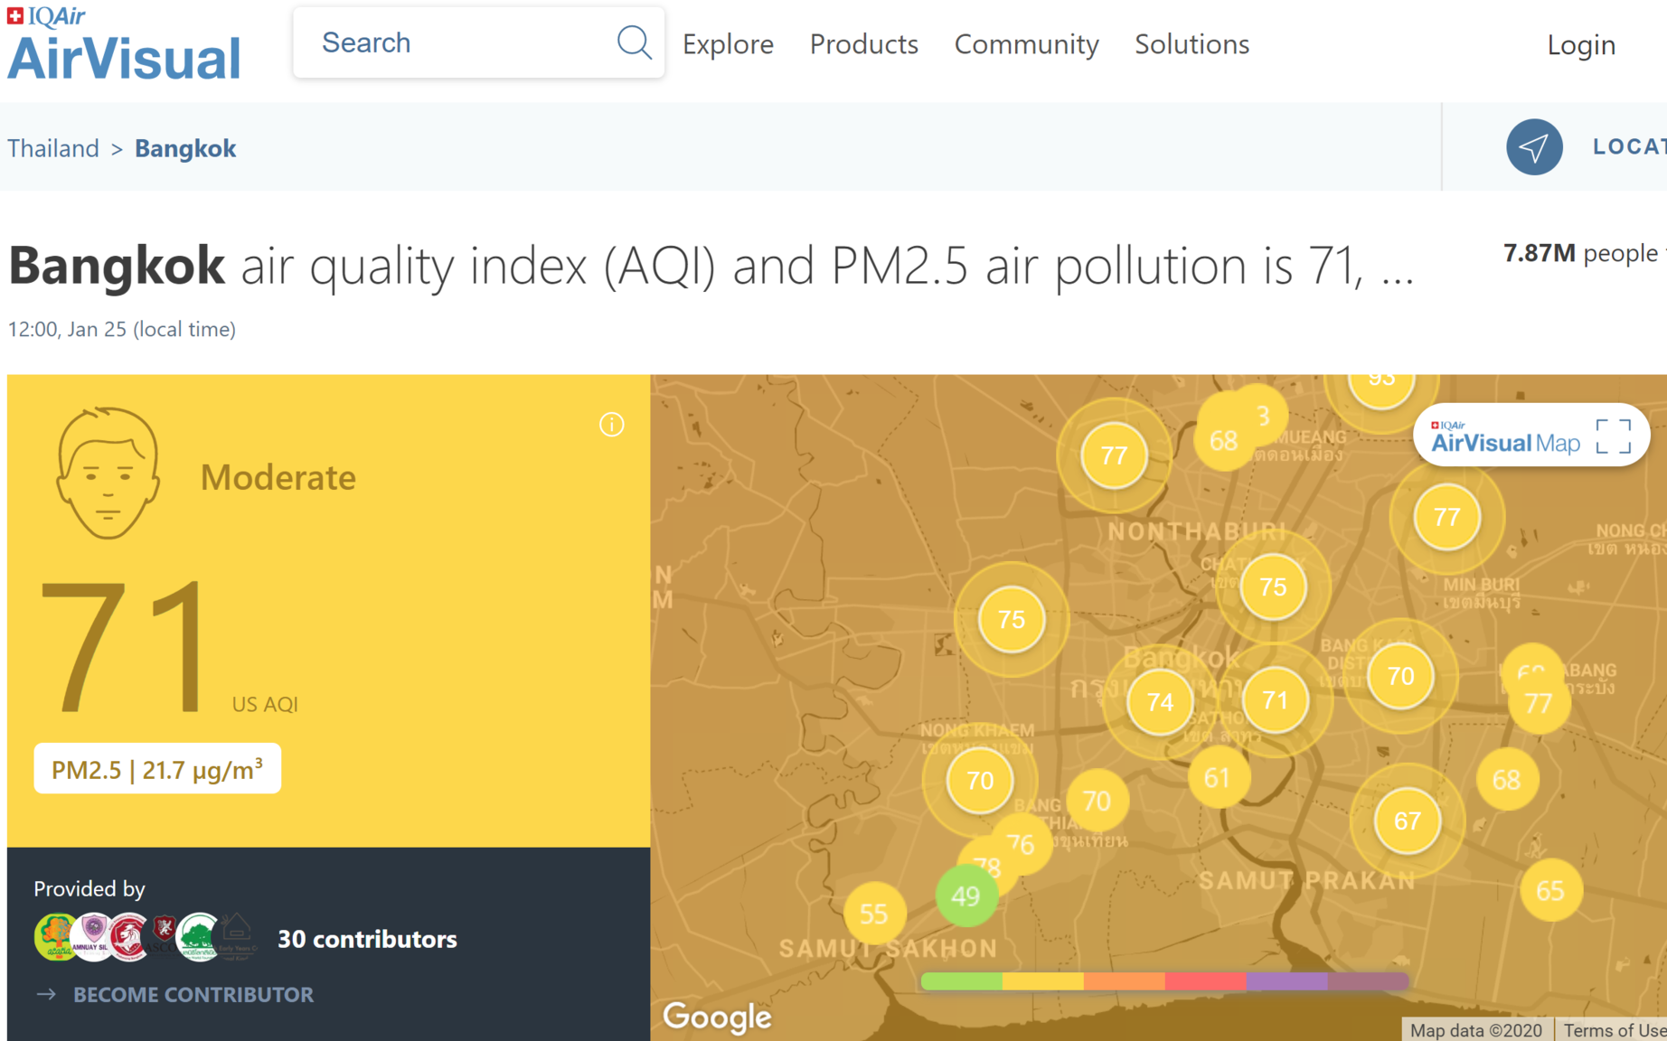
Task: Click the locate-me arrow icon
Action: (x=1534, y=147)
